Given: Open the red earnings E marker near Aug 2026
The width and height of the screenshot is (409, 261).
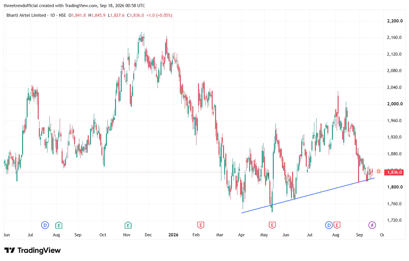Looking at the screenshot, I should pos(337,225).
